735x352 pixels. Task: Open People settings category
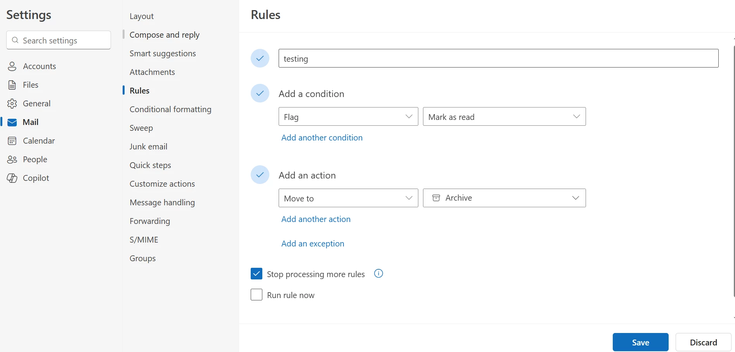[35, 160]
